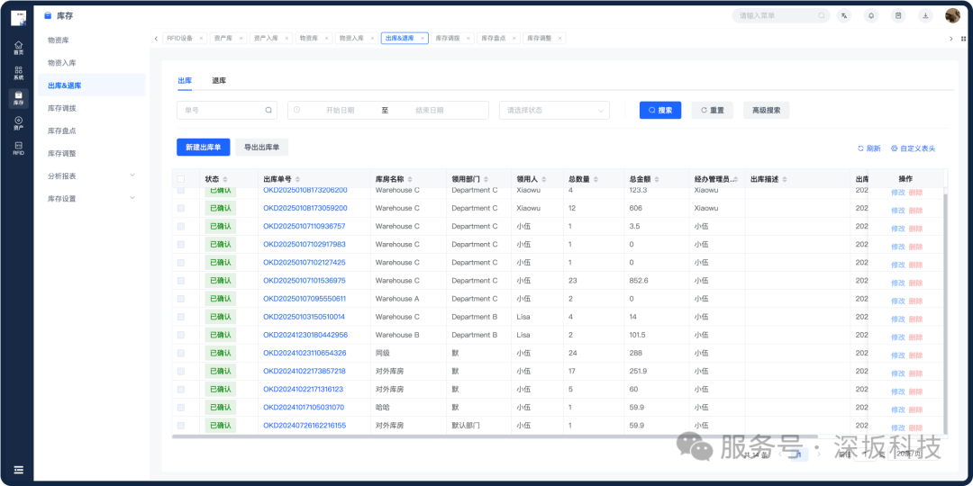Open the RFID module icon
Viewport: 973px width, 486px height.
19,148
